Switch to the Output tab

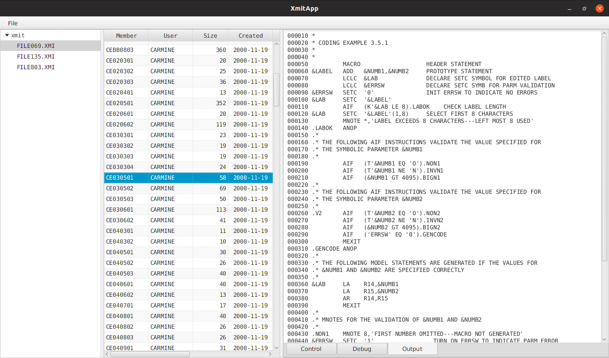pos(413,349)
